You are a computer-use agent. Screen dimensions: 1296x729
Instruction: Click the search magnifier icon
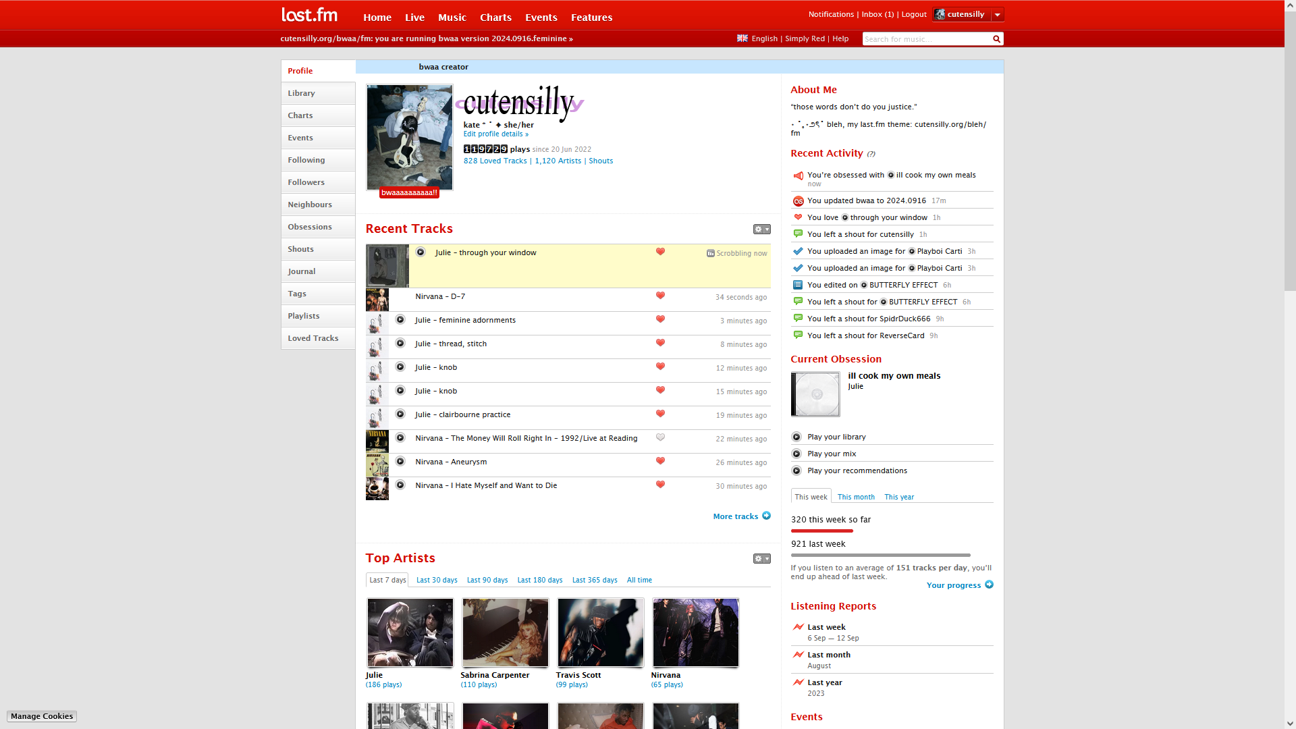pyautogui.click(x=996, y=39)
